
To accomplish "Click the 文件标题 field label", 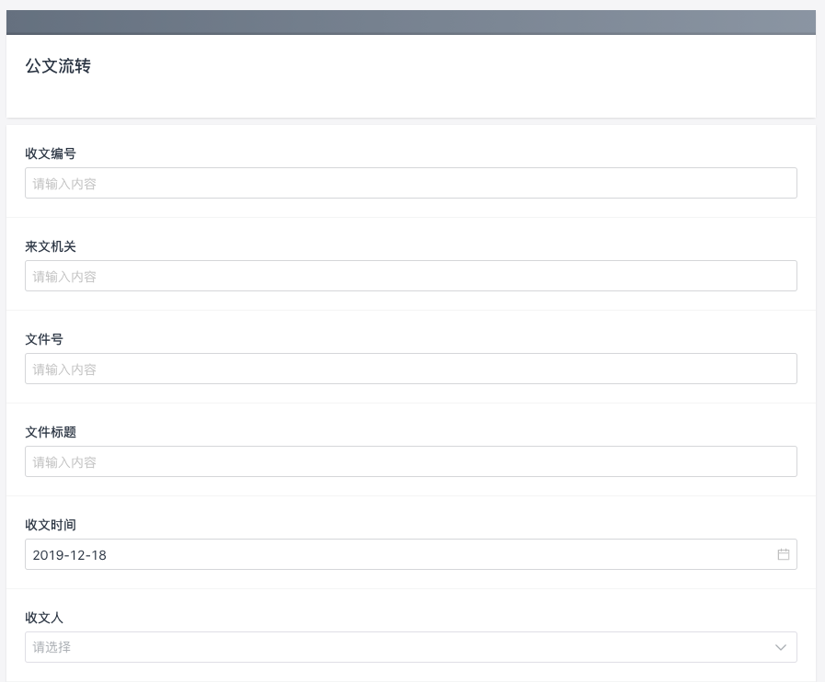I will point(51,432).
